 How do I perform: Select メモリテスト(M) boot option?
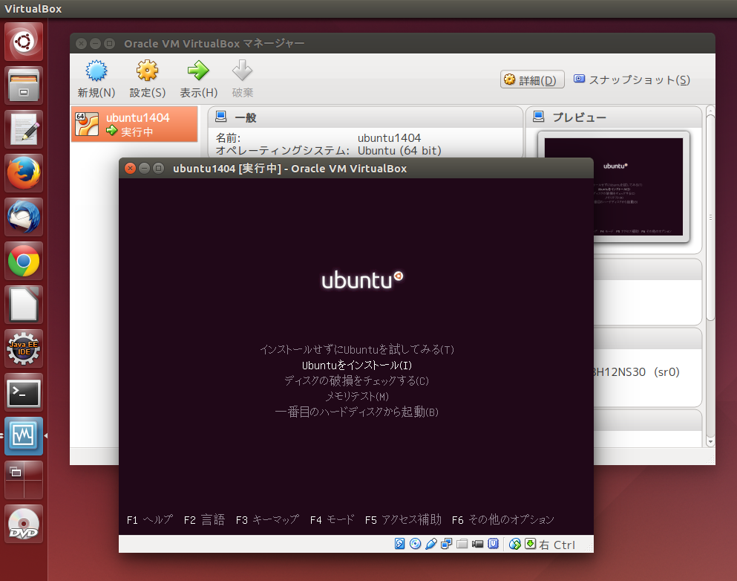357,396
